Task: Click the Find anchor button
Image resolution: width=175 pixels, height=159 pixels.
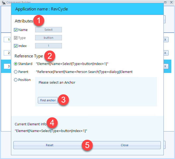Action: (x=48, y=100)
